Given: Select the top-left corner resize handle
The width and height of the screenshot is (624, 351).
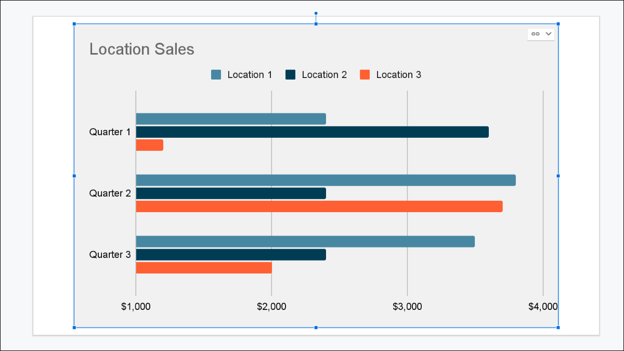Looking at the screenshot, I should tap(74, 24).
